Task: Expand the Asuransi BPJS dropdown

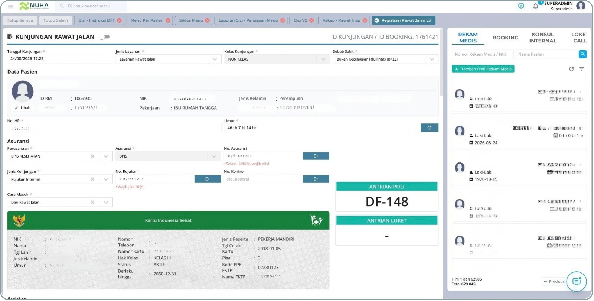Action: (x=214, y=156)
